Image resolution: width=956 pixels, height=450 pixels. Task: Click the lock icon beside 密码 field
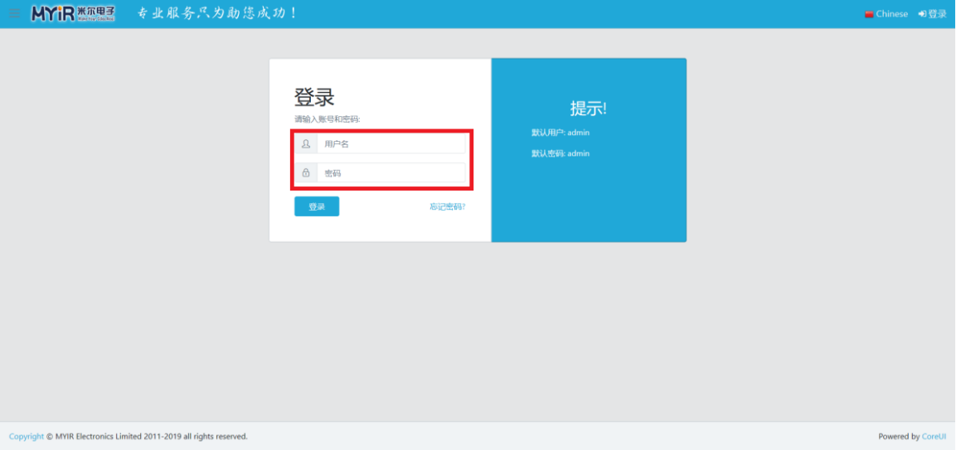(306, 173)
